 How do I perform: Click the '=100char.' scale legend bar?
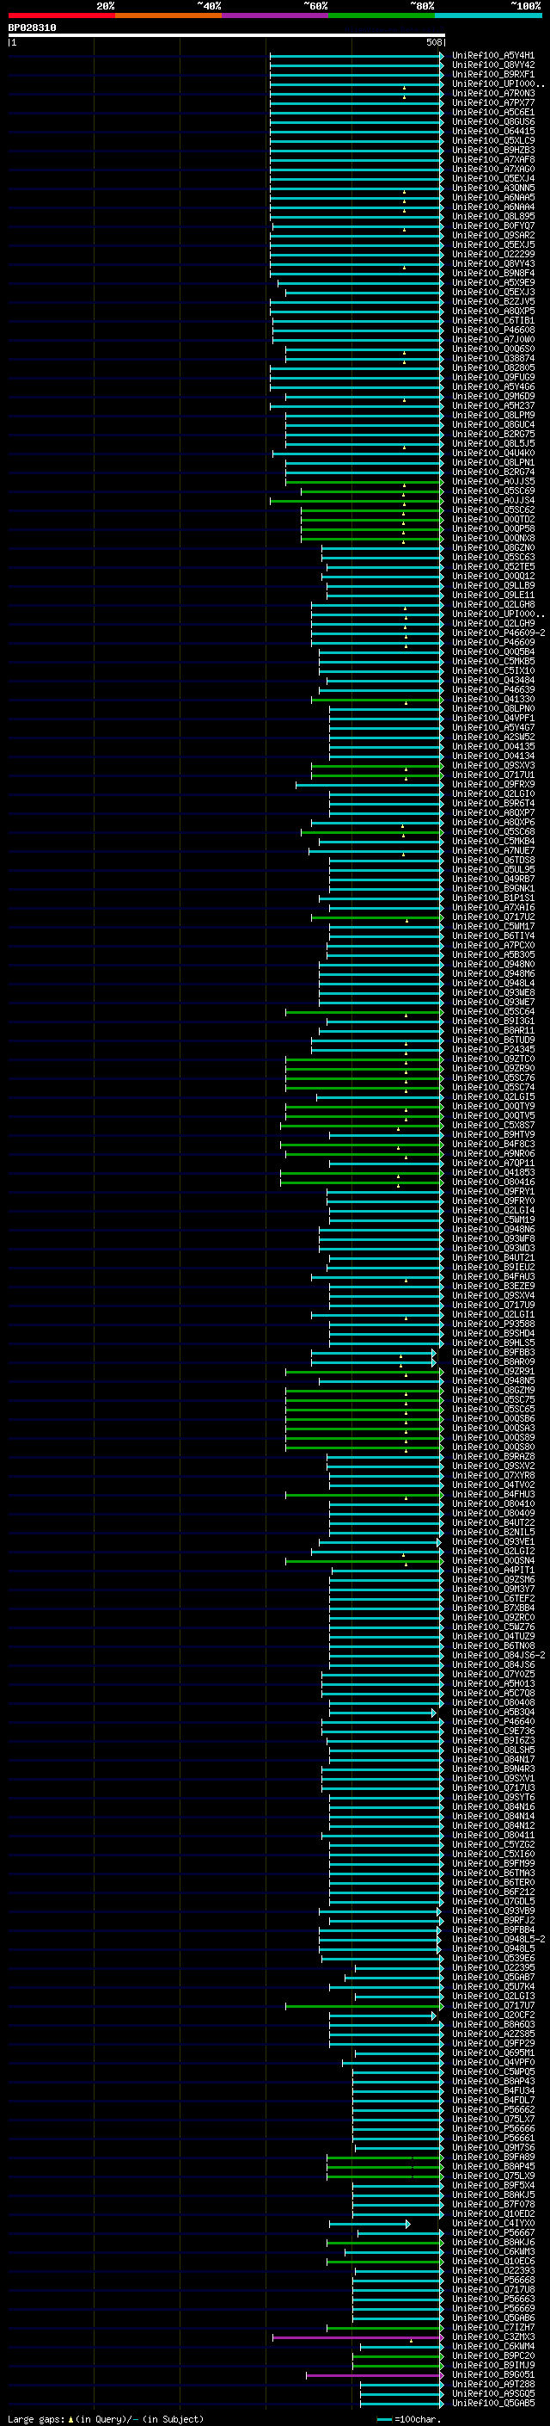coord(384,2418)
